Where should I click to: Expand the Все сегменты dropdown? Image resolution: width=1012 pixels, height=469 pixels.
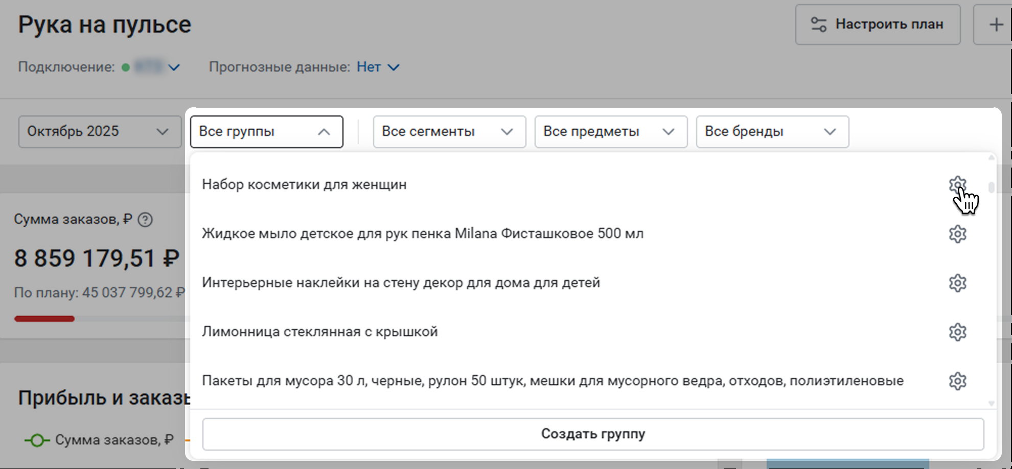coord(449,132)
